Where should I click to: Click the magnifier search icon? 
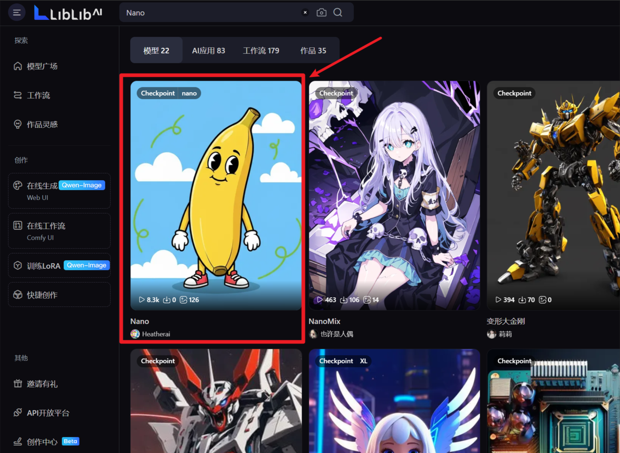pyautogui.click(x=338, y=13)
